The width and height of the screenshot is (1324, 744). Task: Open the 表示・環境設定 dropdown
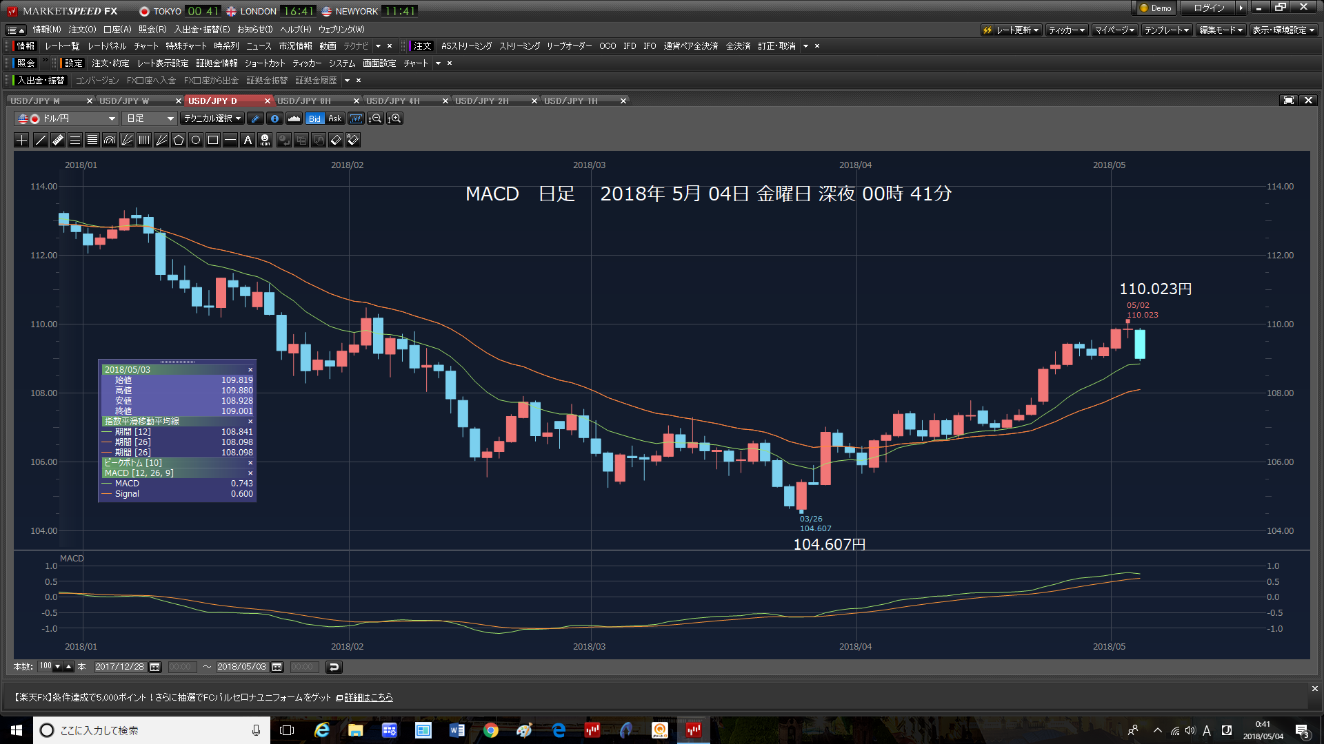1283,30
